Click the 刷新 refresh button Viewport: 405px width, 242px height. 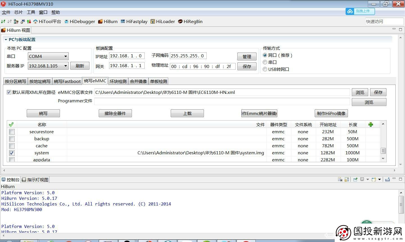pyautogui.click(x=80, y=66)
